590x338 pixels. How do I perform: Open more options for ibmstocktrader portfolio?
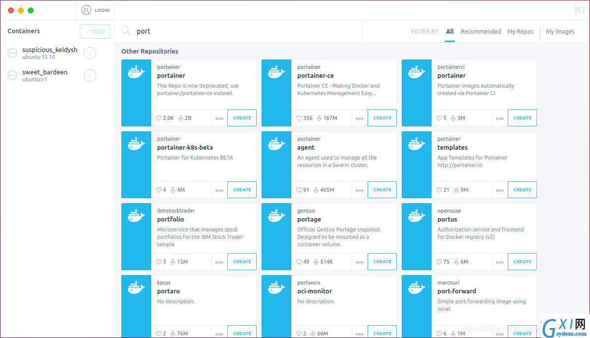219,262
